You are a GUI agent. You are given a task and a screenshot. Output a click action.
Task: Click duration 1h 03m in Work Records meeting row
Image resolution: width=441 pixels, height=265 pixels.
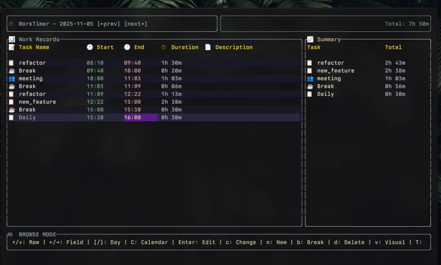tap(171, 78)
